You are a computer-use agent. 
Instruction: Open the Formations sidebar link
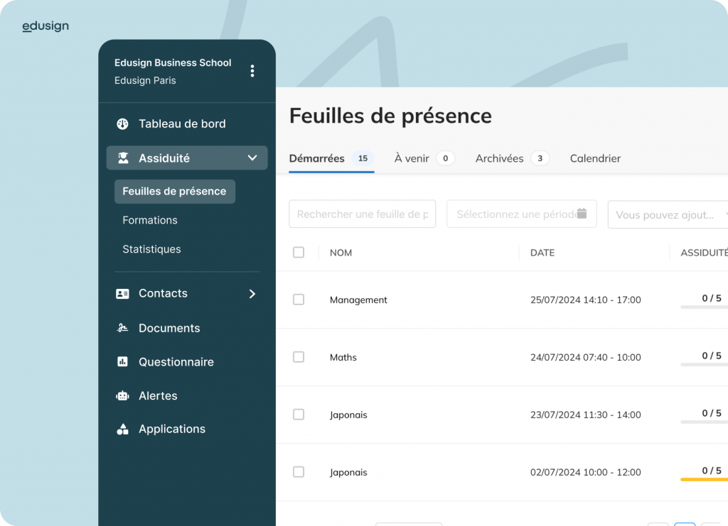click(x=150, y=220)
